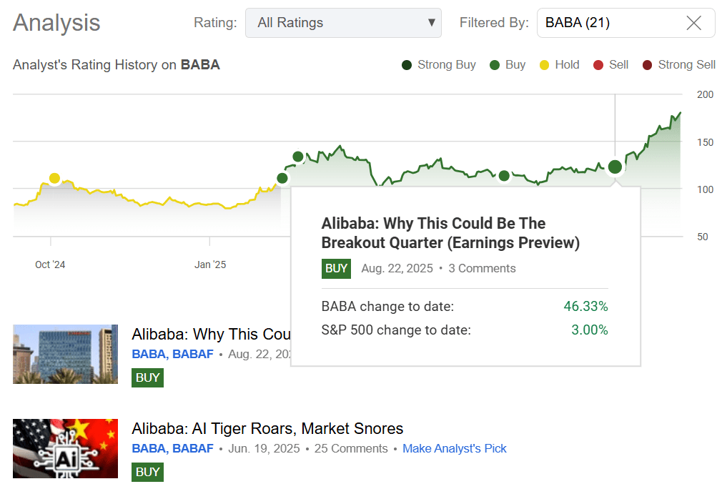Click Make Analyst's Pick link
727x504 pixels.
(454, 448)
